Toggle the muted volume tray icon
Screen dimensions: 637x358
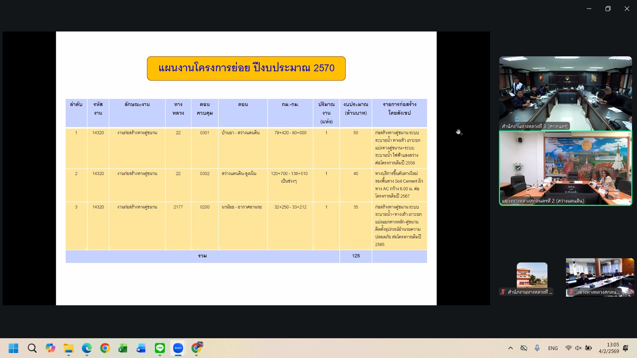tap(578, 348)
